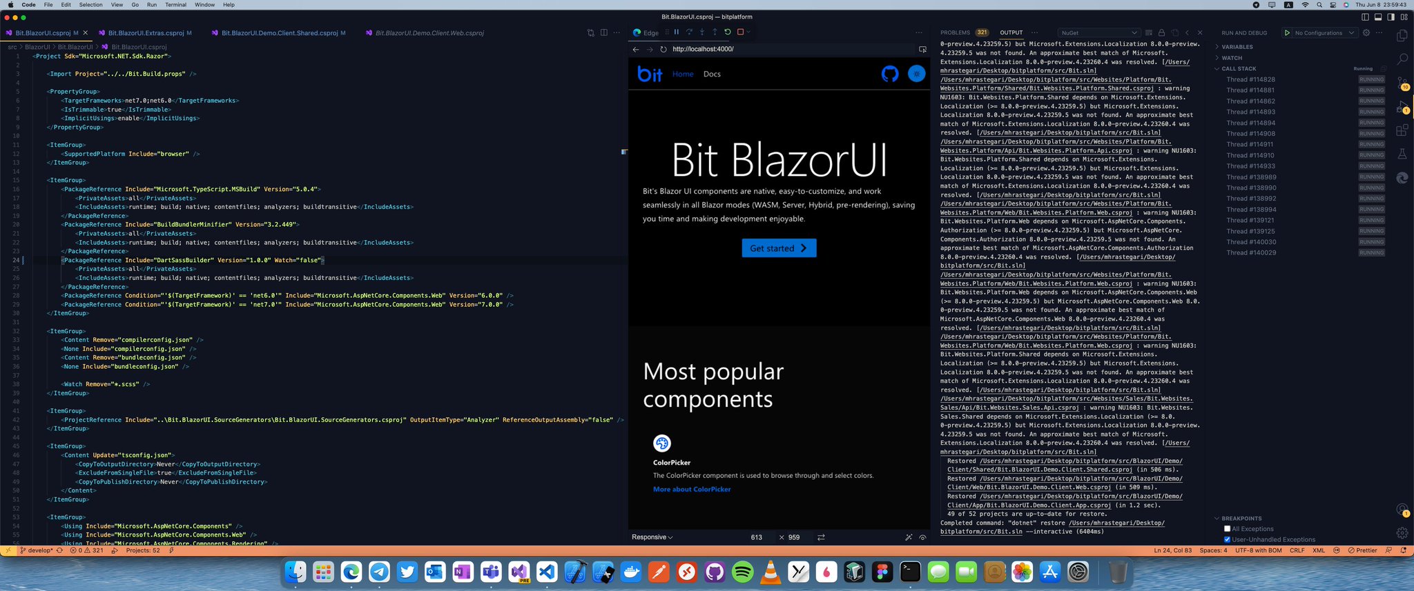Click the Prettier status bar item

click(1362, 550)
